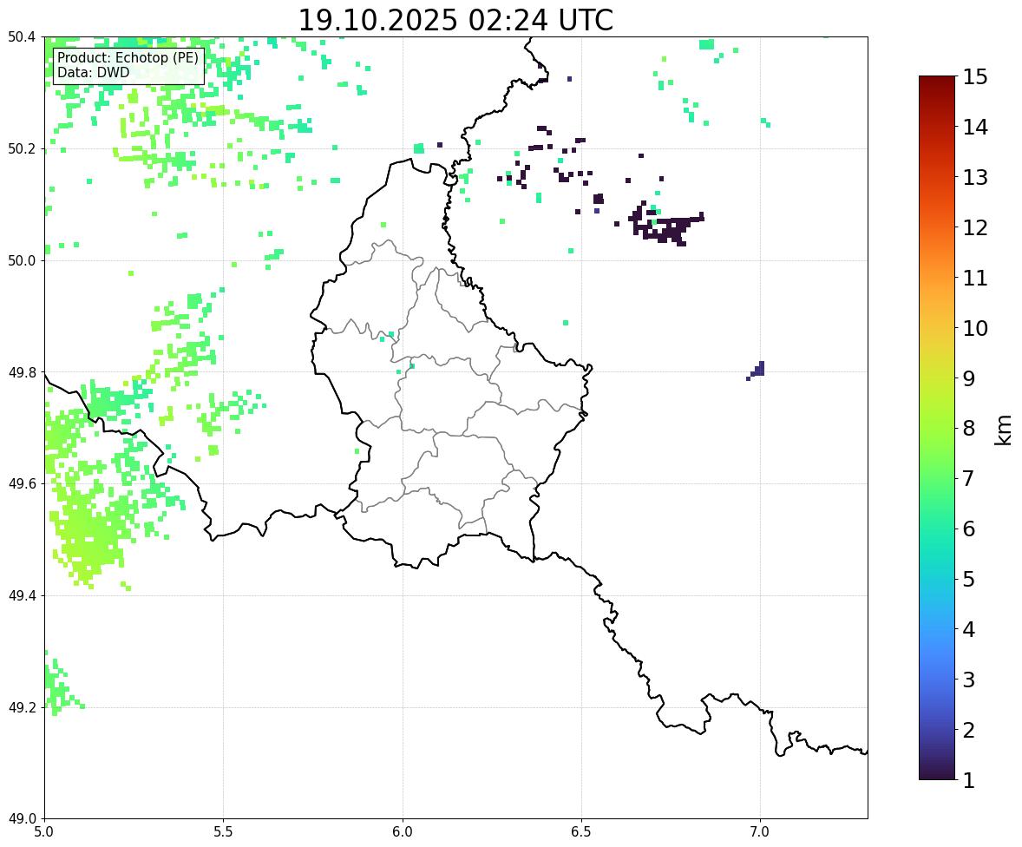Viewport: 1022px width, 847px height.
Task: Click the longitude tick label '5.5'
Action: (x=223, y=832)
